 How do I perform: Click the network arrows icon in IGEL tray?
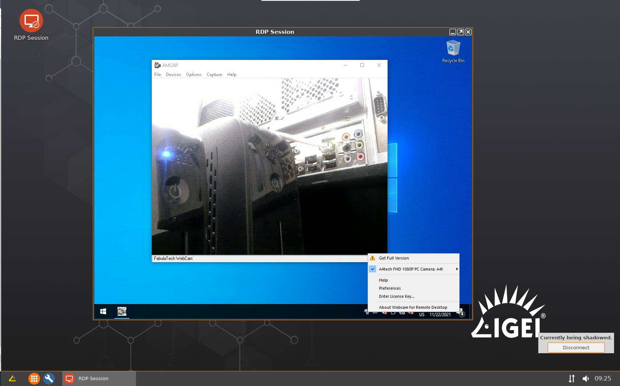tap(572, 378)
